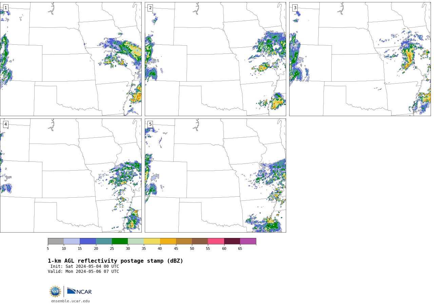
Task: Click the colorbar tick label 65
Action: point(240,249)
